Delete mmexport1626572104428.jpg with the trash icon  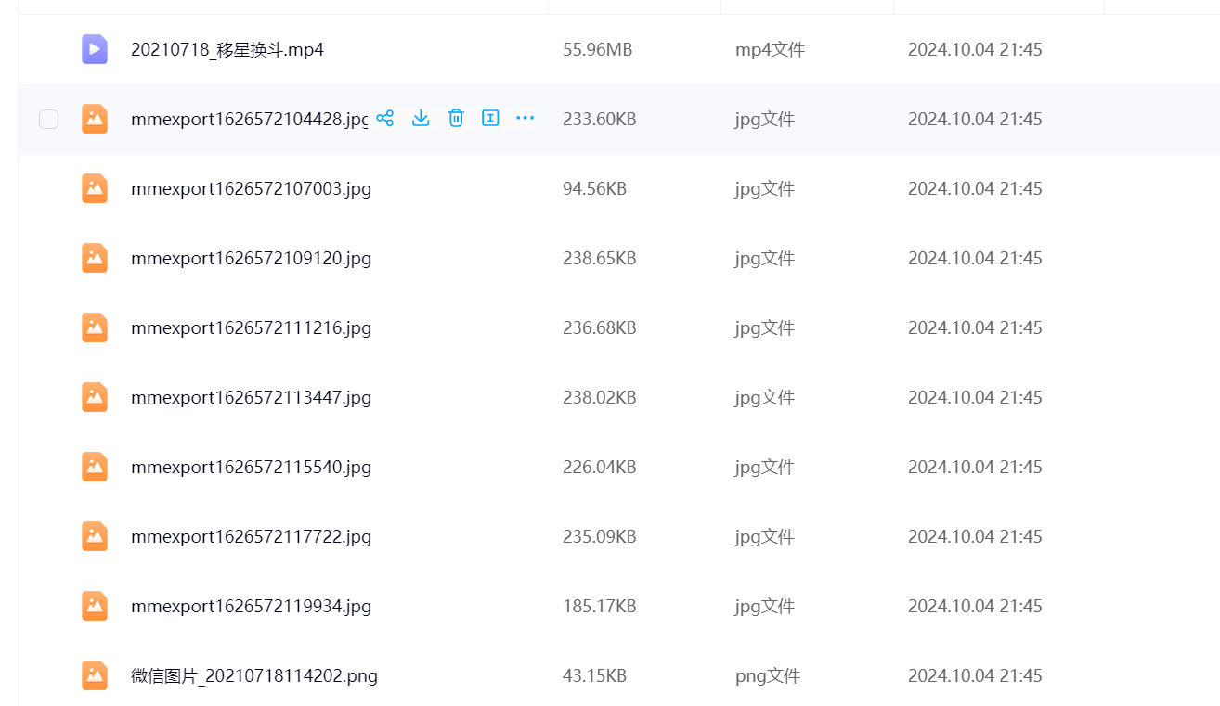click(456, 118)
